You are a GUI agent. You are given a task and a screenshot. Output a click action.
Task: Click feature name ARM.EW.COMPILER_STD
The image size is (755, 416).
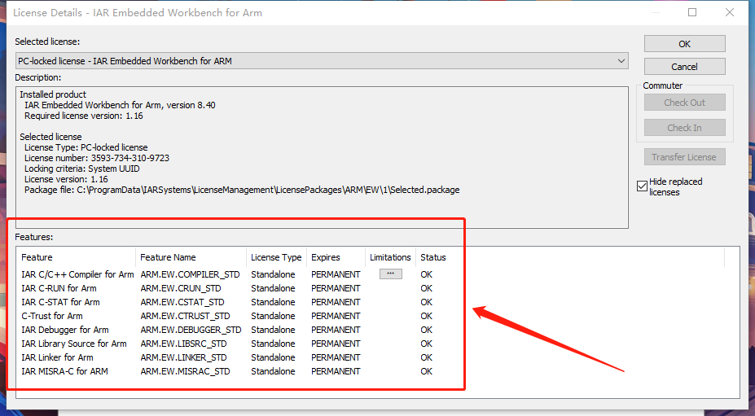point(191,274)
